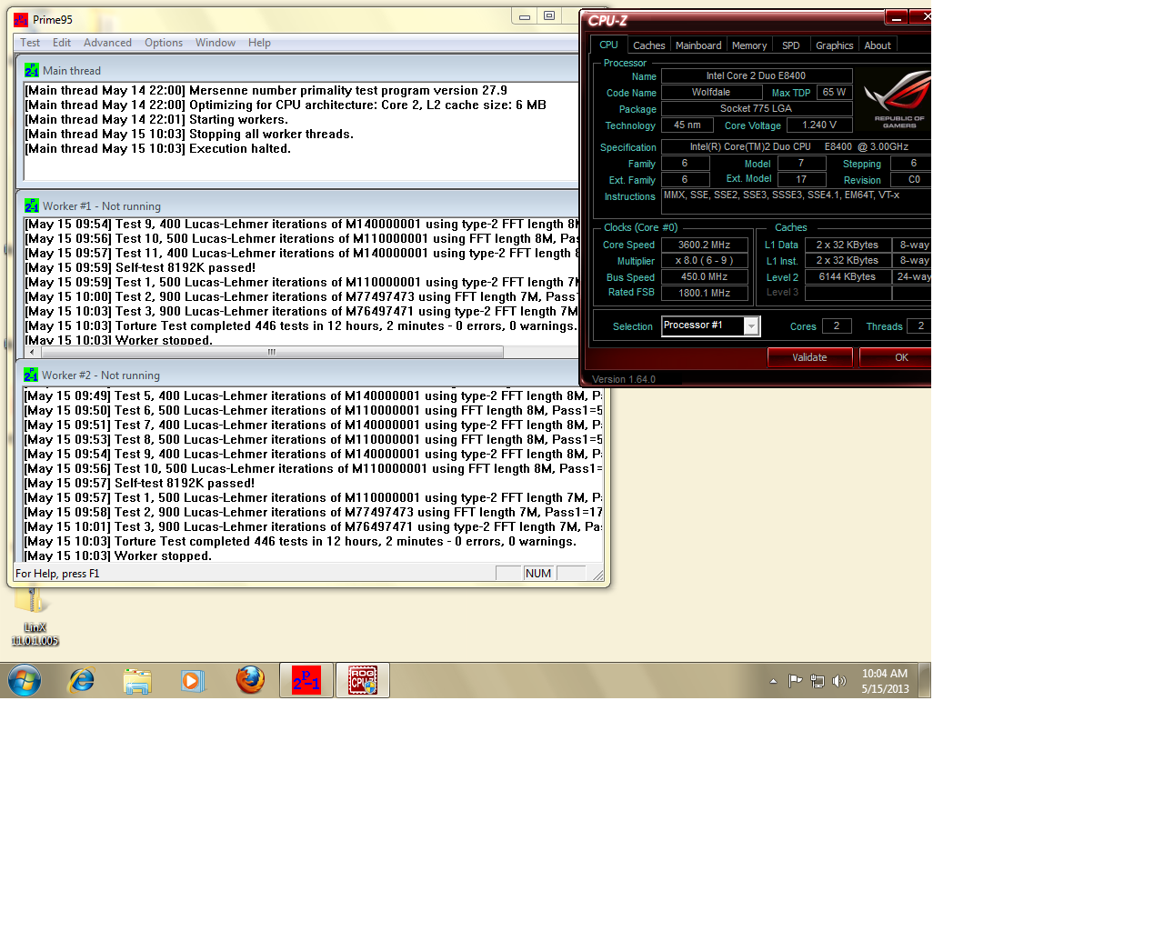Open Windows Media Player from the taskbar

(193, 680)
